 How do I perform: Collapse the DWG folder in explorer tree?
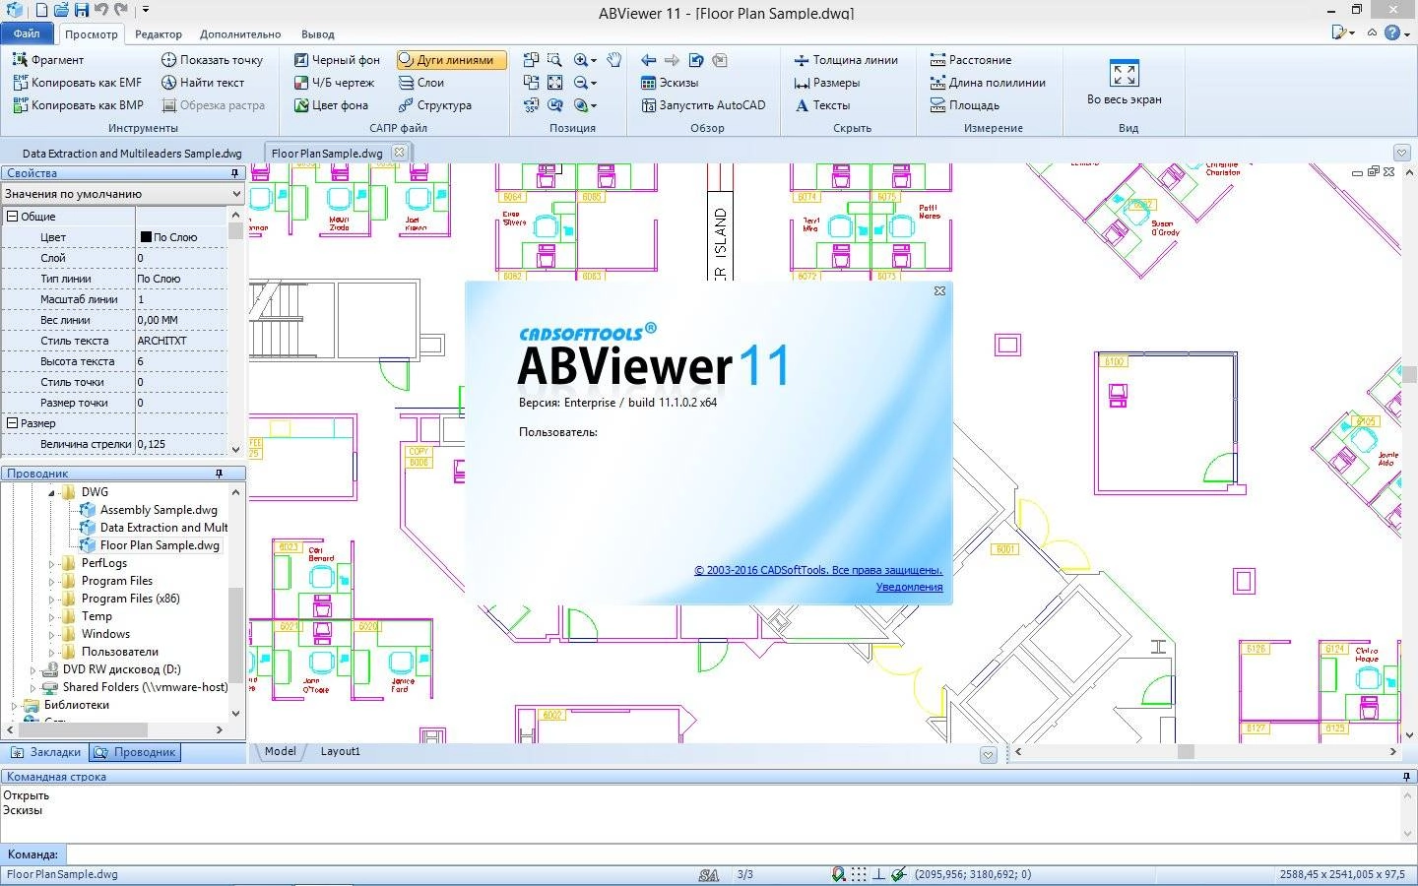pyautogui.click(x=51, y=492)
